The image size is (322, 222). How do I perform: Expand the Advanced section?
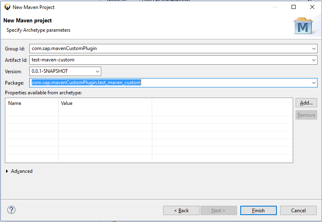coord(7,171)
